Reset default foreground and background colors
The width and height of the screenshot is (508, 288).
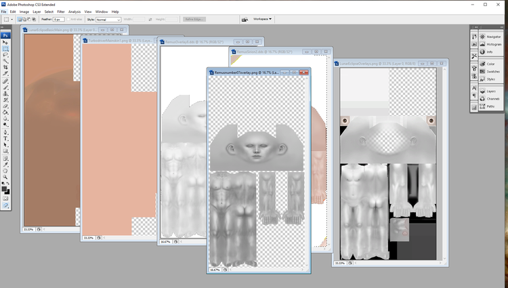point(3,184)
